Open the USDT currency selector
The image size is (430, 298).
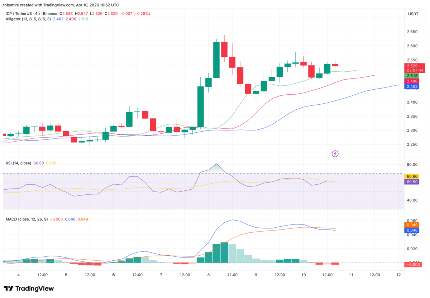point(414,14)
